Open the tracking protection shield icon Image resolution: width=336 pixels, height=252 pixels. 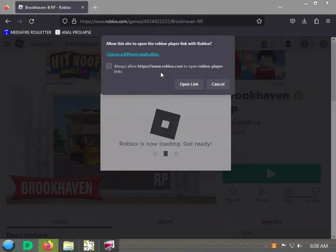tap(65, 21)
